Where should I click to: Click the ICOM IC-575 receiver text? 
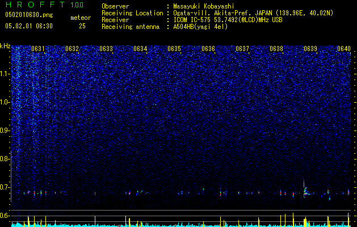(228, 20)
